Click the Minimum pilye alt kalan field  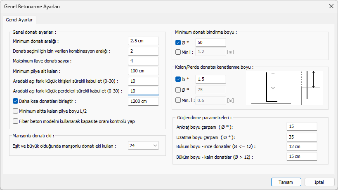click(143, 71)
